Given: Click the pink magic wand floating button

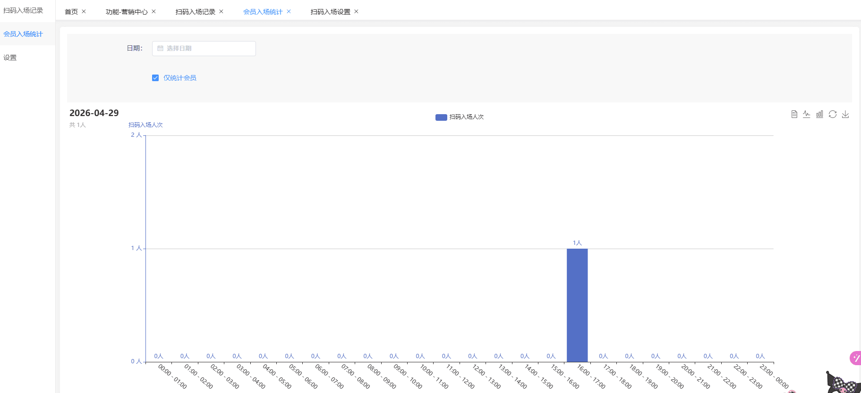Looking at the screenshot, I should click(855, 358).
